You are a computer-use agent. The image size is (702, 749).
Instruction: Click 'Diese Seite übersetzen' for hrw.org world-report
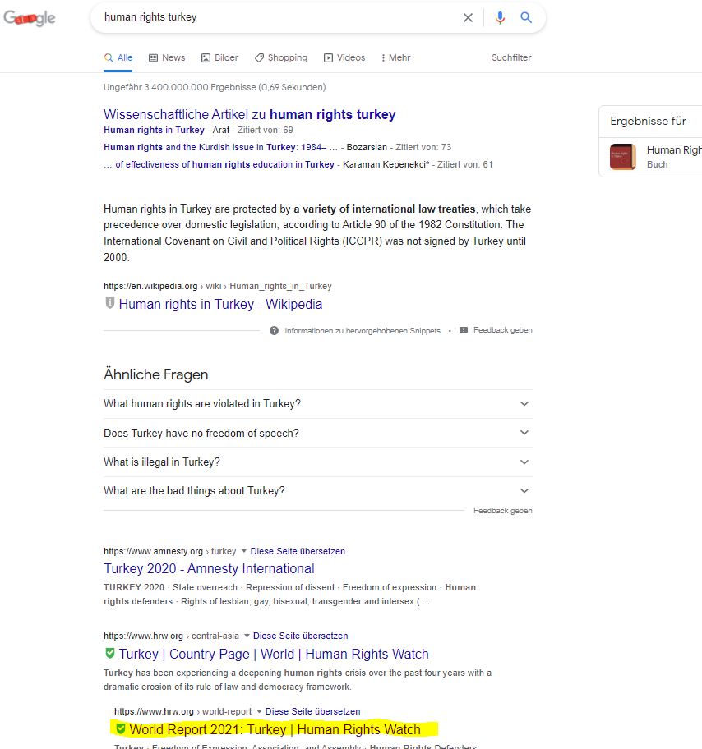[312, 711]
